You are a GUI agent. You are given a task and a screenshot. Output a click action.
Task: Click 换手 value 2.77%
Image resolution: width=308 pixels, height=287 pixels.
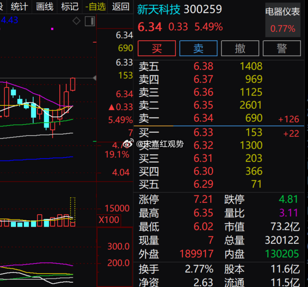click(199, 269)
